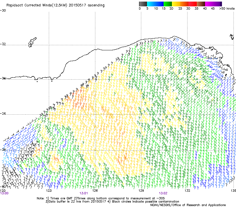Click the '126' longitude label

tap(95, 190)
